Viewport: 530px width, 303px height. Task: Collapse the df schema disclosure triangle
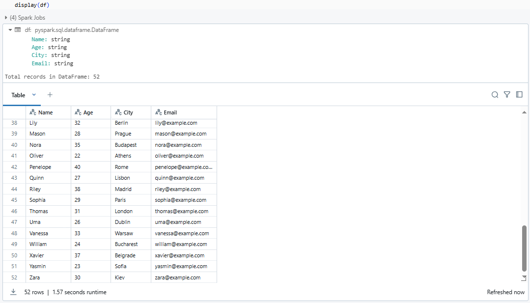[x=9, y=29]
